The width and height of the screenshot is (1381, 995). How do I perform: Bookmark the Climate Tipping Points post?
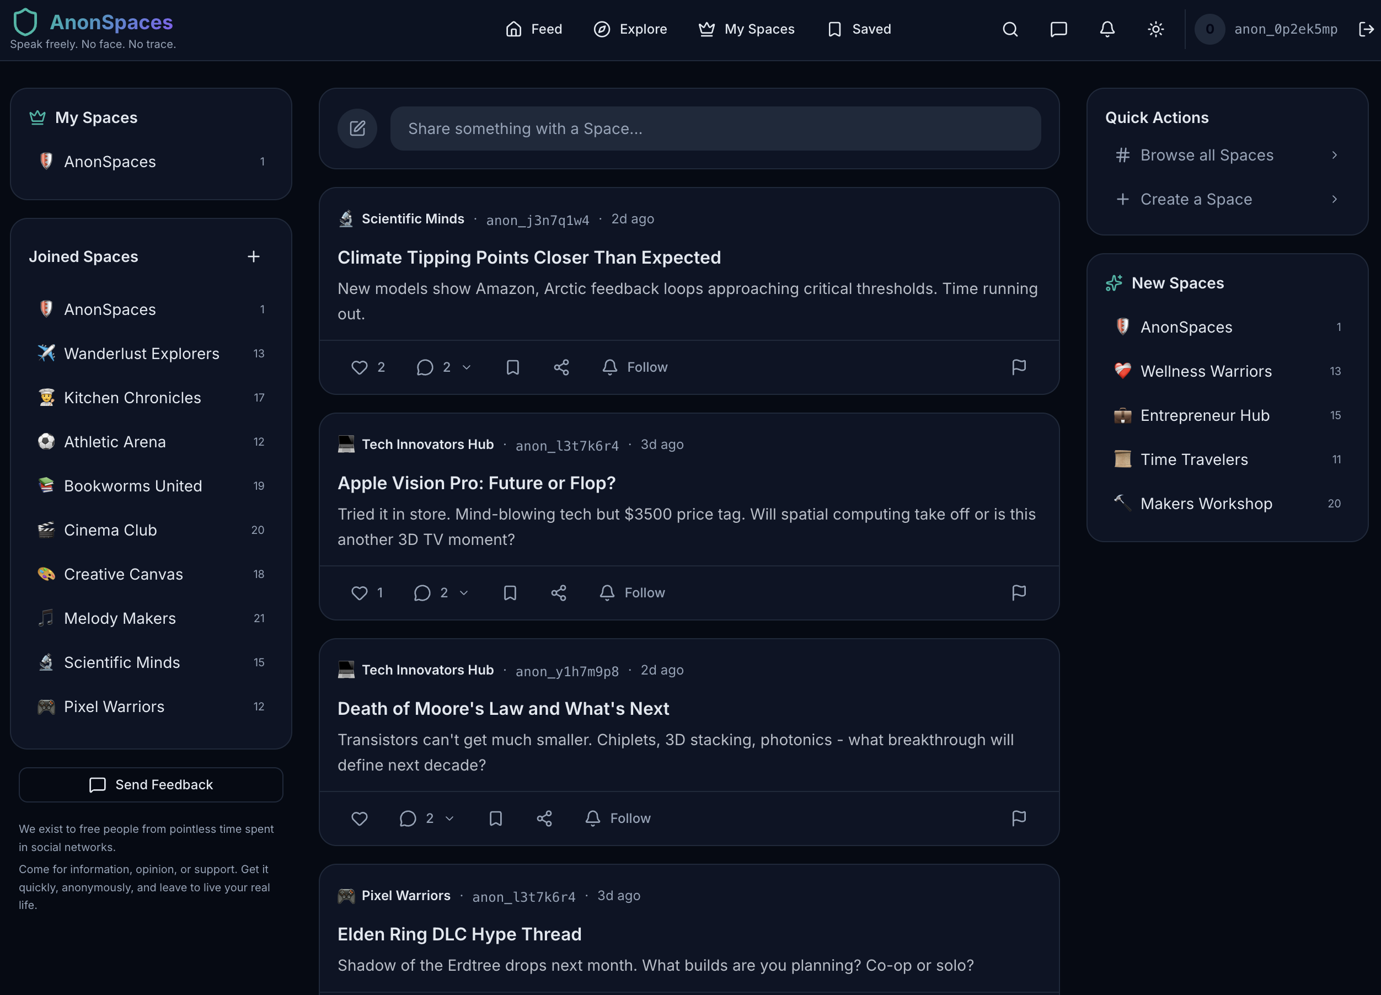[x=513, y=367]
